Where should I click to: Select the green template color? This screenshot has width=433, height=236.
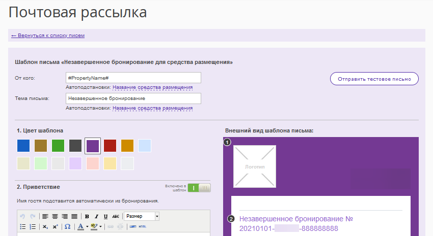tap(58, 146)
